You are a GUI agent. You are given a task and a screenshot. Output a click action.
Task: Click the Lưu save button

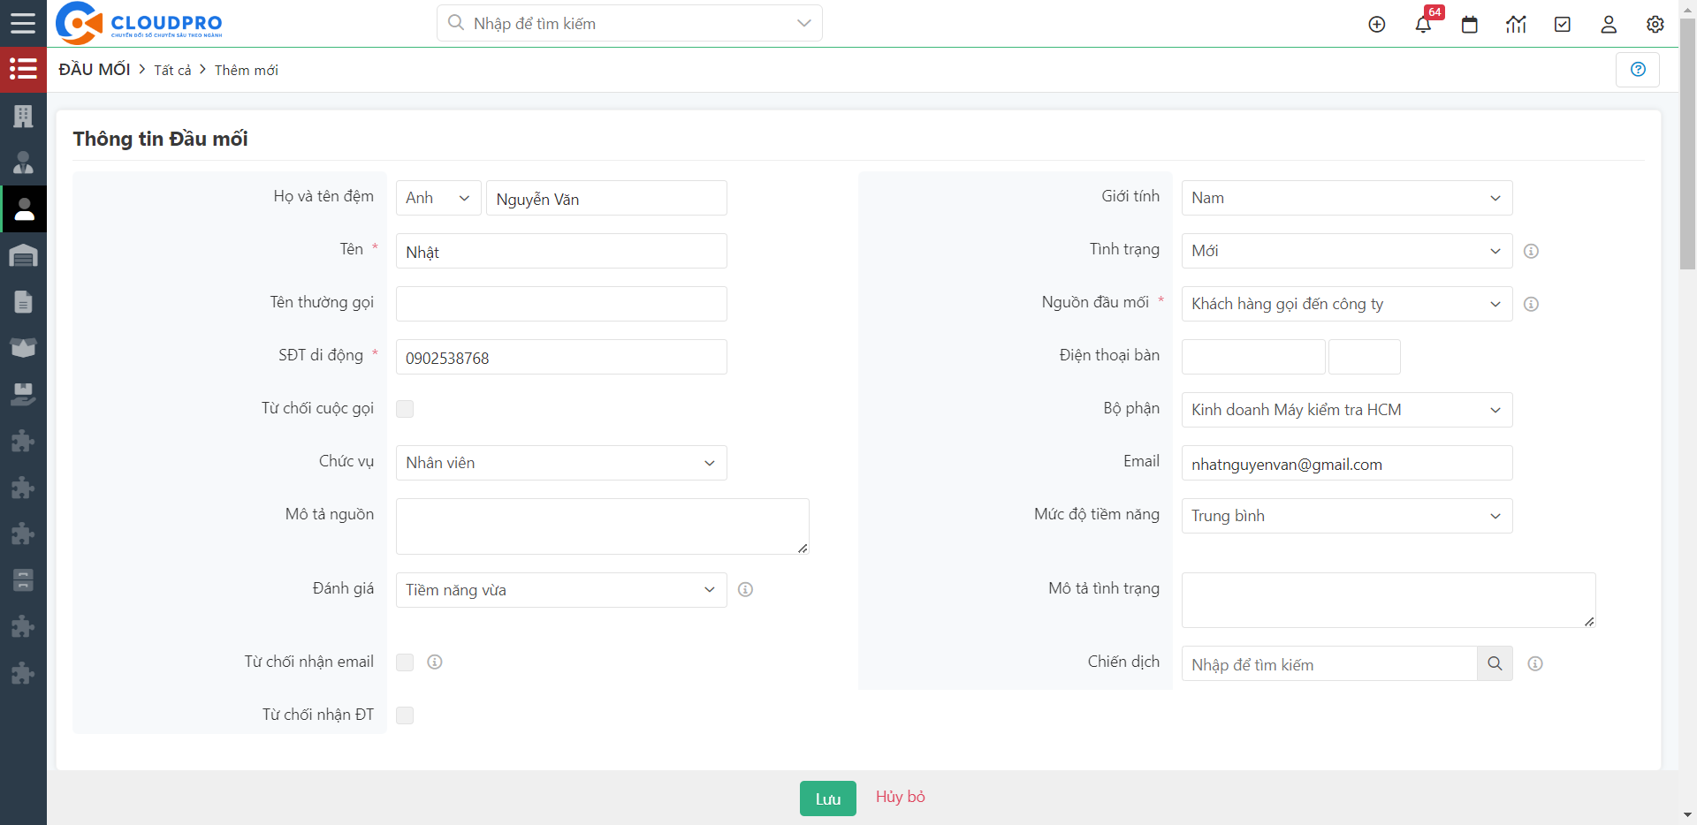point(828,799)
